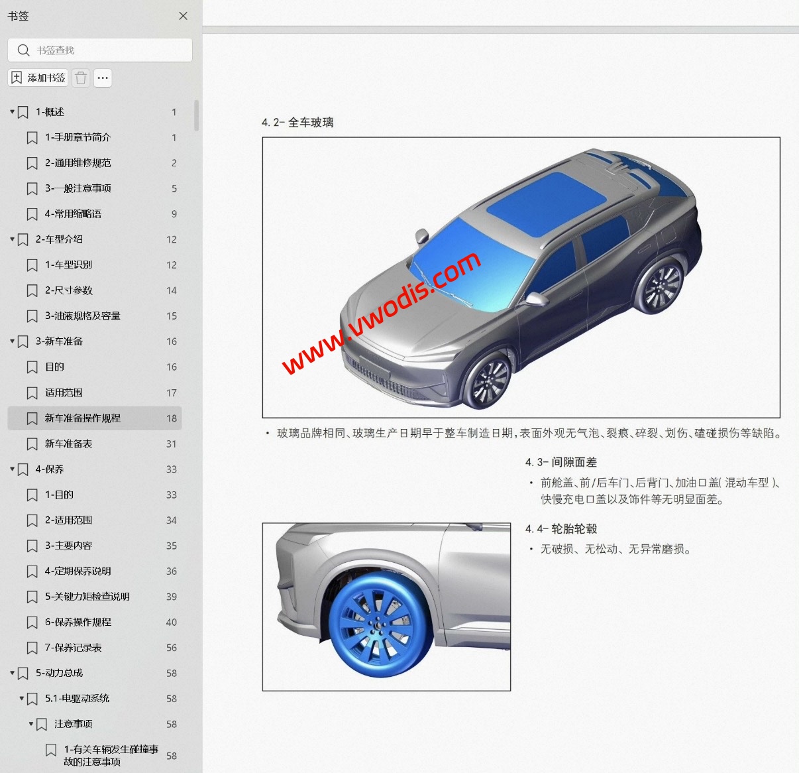This screenshot has height=773, width=799.
Task: Click the bookmark panel scrollbar
Action: point(196,116)
